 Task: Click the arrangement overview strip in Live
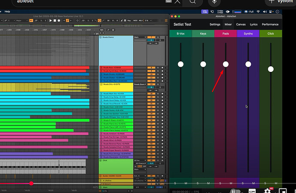[84, 26]
